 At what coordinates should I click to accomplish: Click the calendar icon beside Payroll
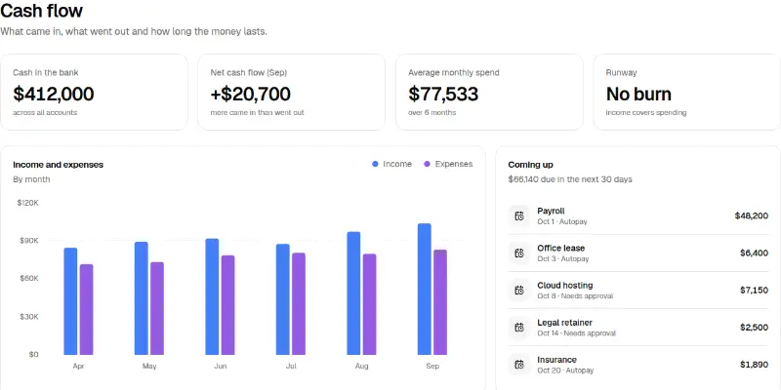click(519, 215)
